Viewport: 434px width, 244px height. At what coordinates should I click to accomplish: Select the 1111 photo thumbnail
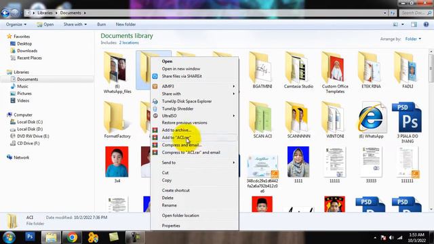[298, 165]
